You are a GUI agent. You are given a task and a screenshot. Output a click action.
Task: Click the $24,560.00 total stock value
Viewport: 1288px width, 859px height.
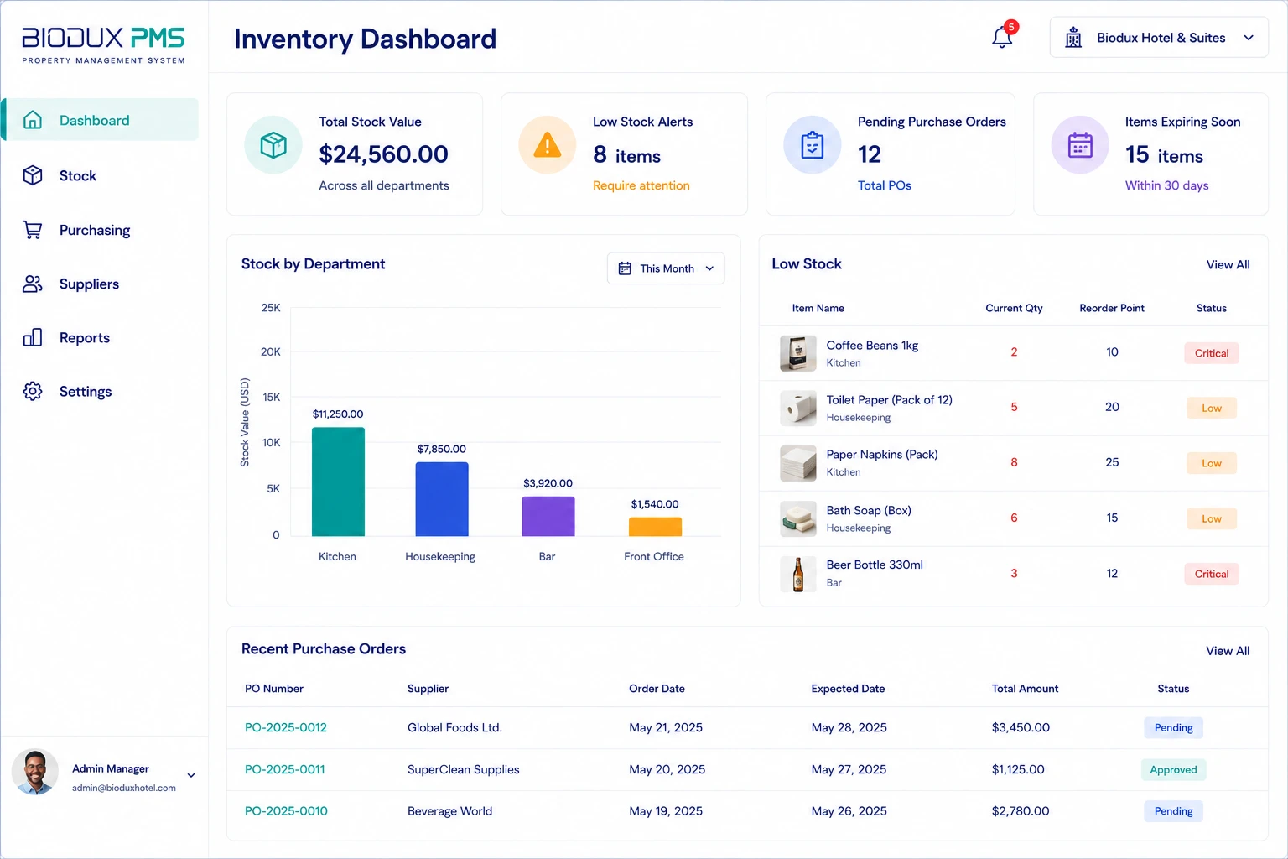click(x=383, y=154)
